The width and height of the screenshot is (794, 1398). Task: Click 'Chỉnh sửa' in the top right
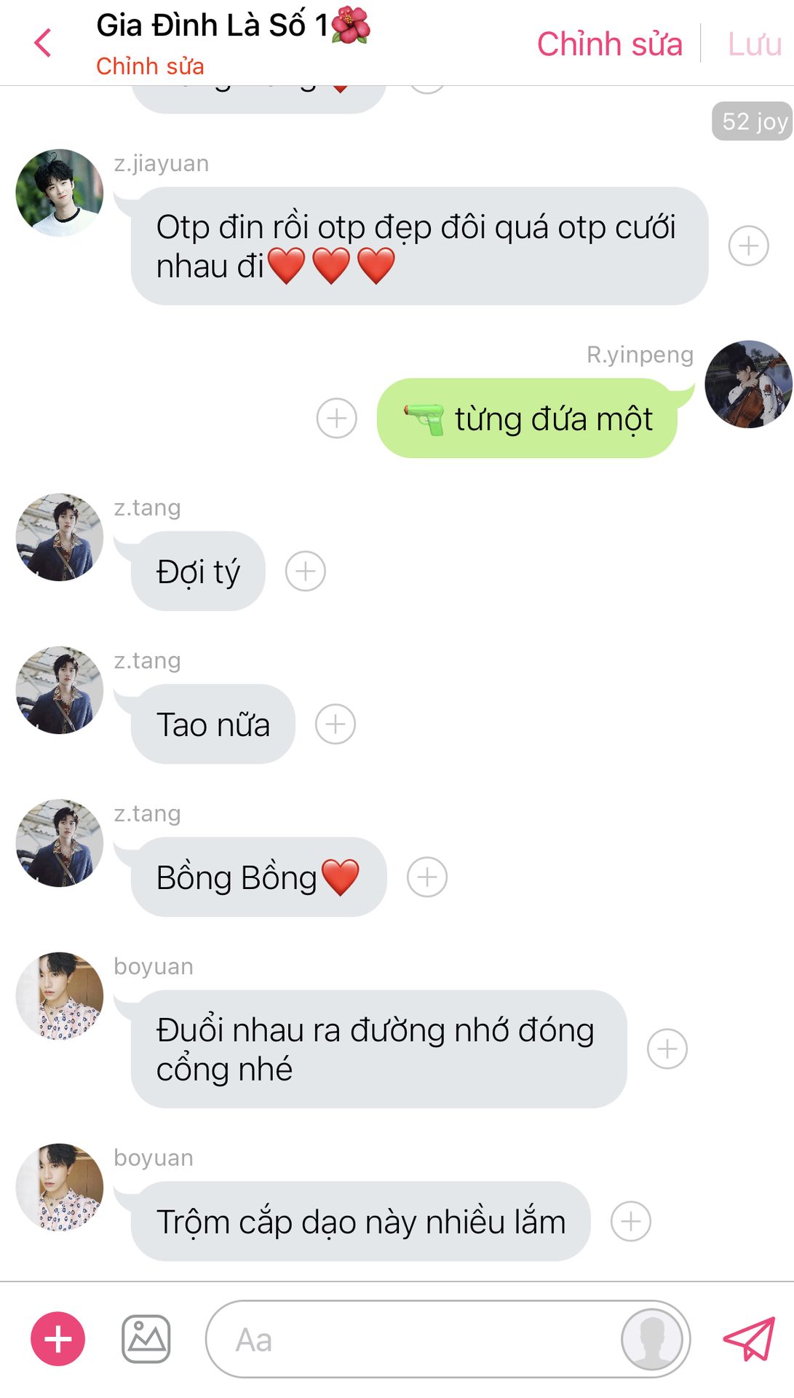tap(610, 44)
